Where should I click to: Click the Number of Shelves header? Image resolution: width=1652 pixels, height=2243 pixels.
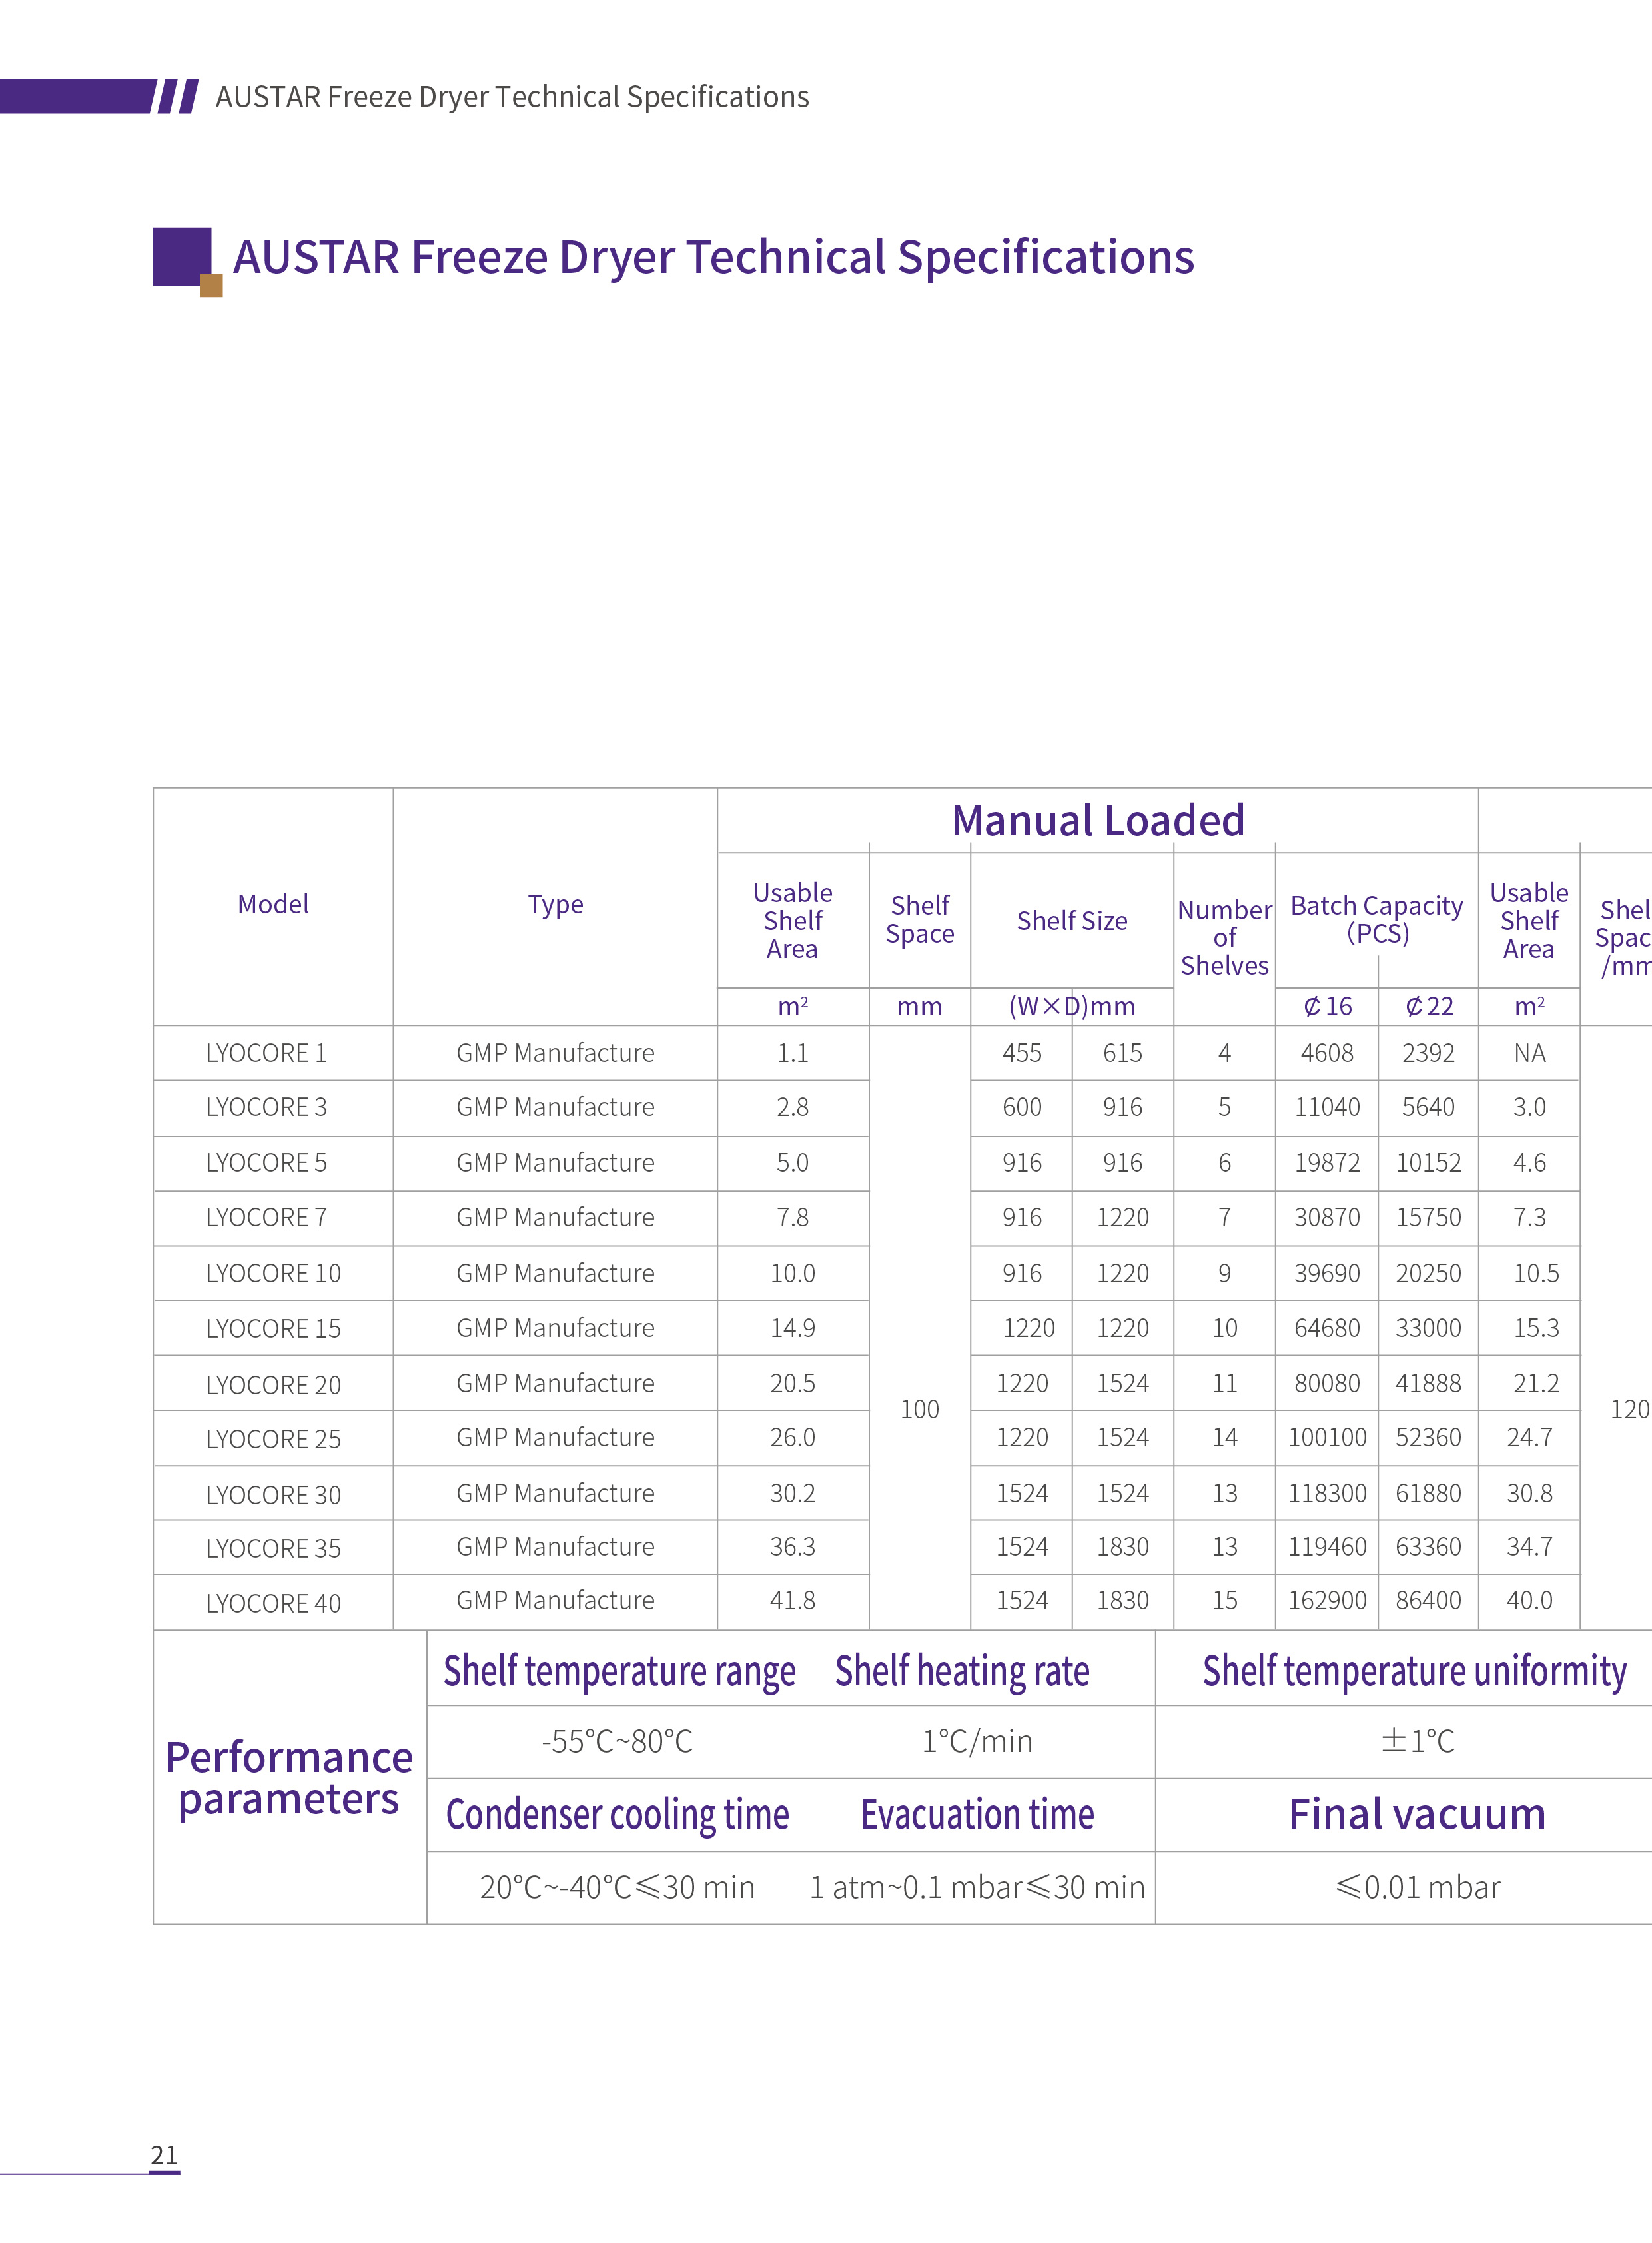[1224, 938]
